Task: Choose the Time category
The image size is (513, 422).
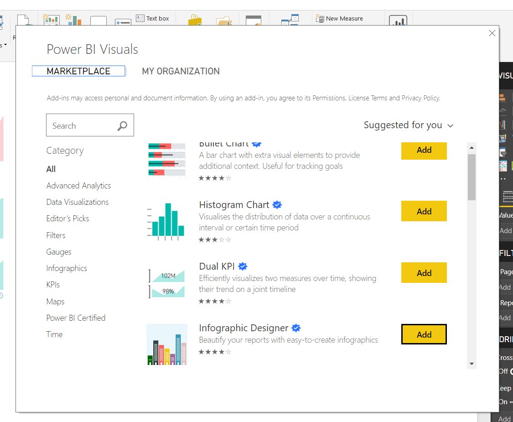Action: point(54,334)
